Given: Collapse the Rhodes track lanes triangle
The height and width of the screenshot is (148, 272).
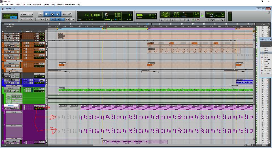Looking at the screenshot, I should (x=3, y=108).
